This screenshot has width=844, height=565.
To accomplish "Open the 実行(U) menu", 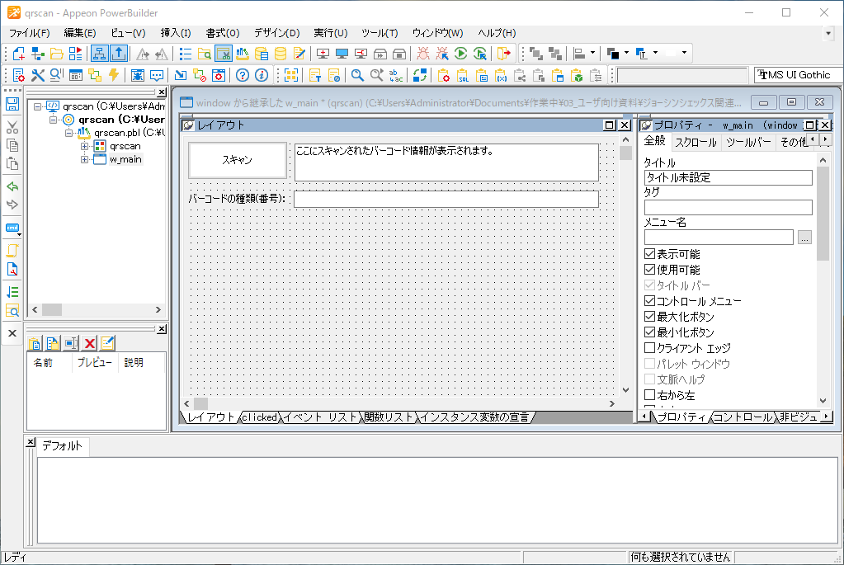I will point(329,33).
